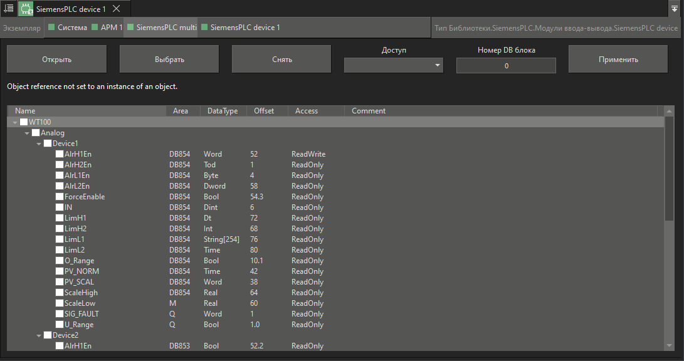Check the ForceEnable checkbox

pyautogui.click(x=60, y=197)
